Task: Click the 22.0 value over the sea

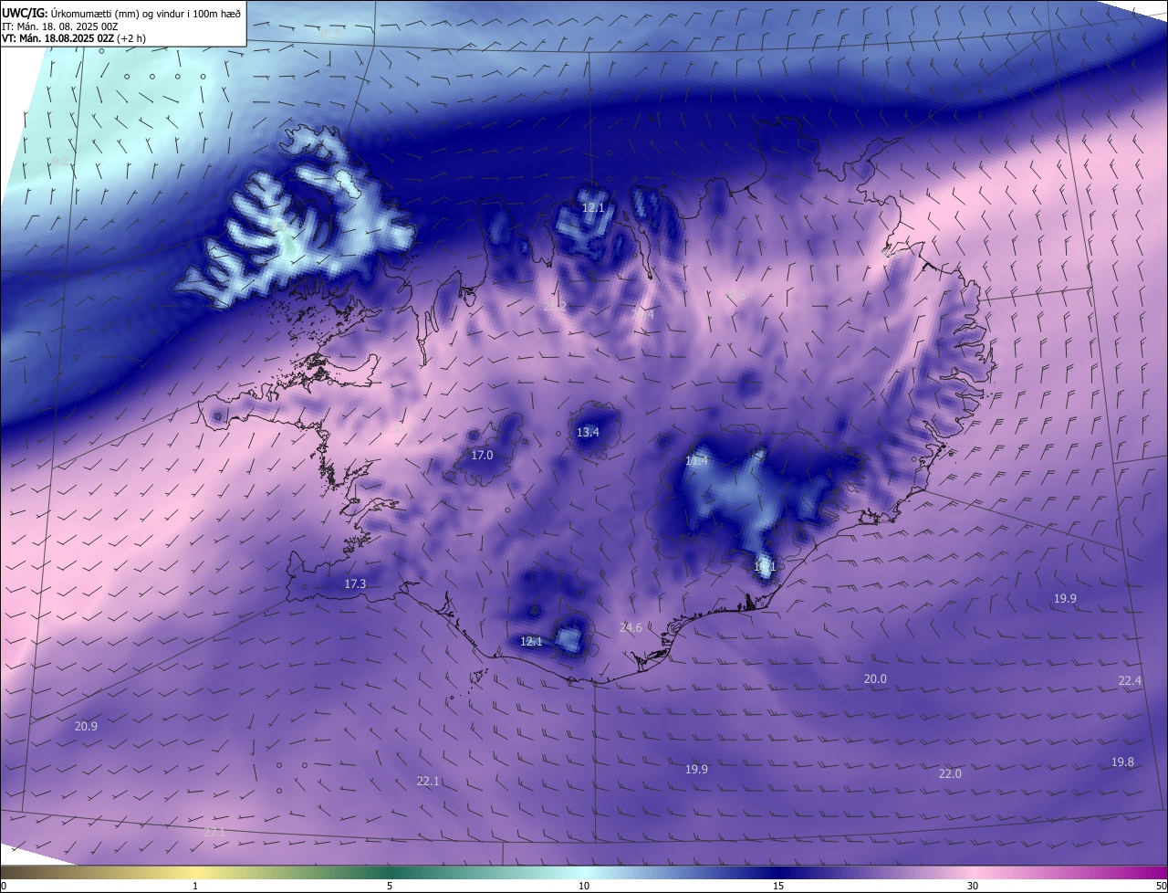Action: pyautogui.click(x=950, y=773)
